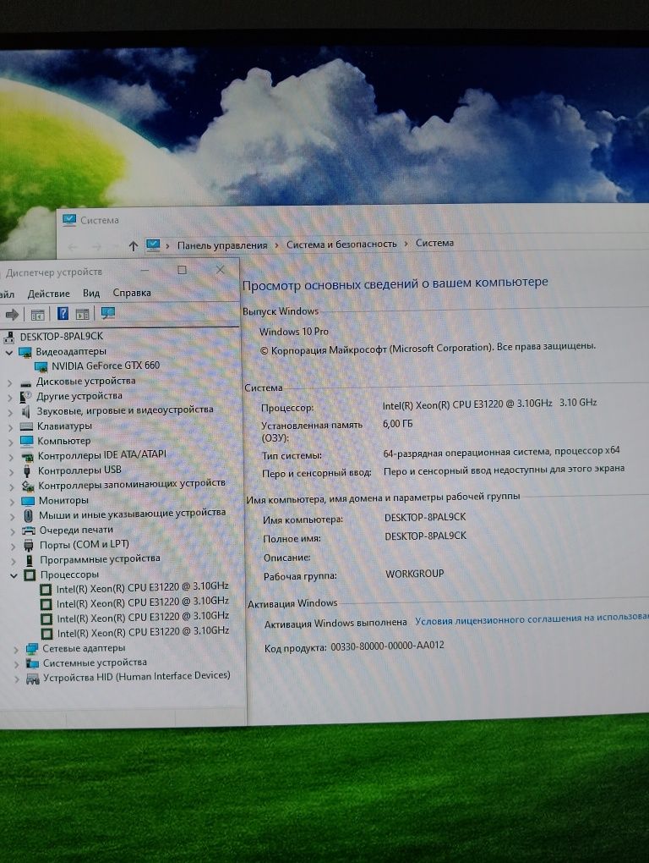Expand the Клавиатуры node
The height and width of the screenshot is (863, 649).
coord(10,426)
